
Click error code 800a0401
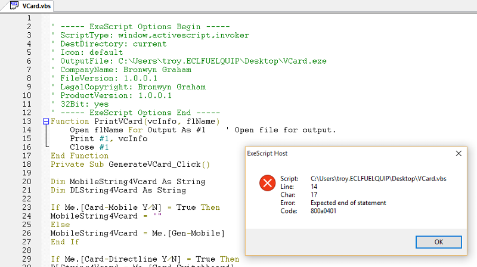(323, 211)
